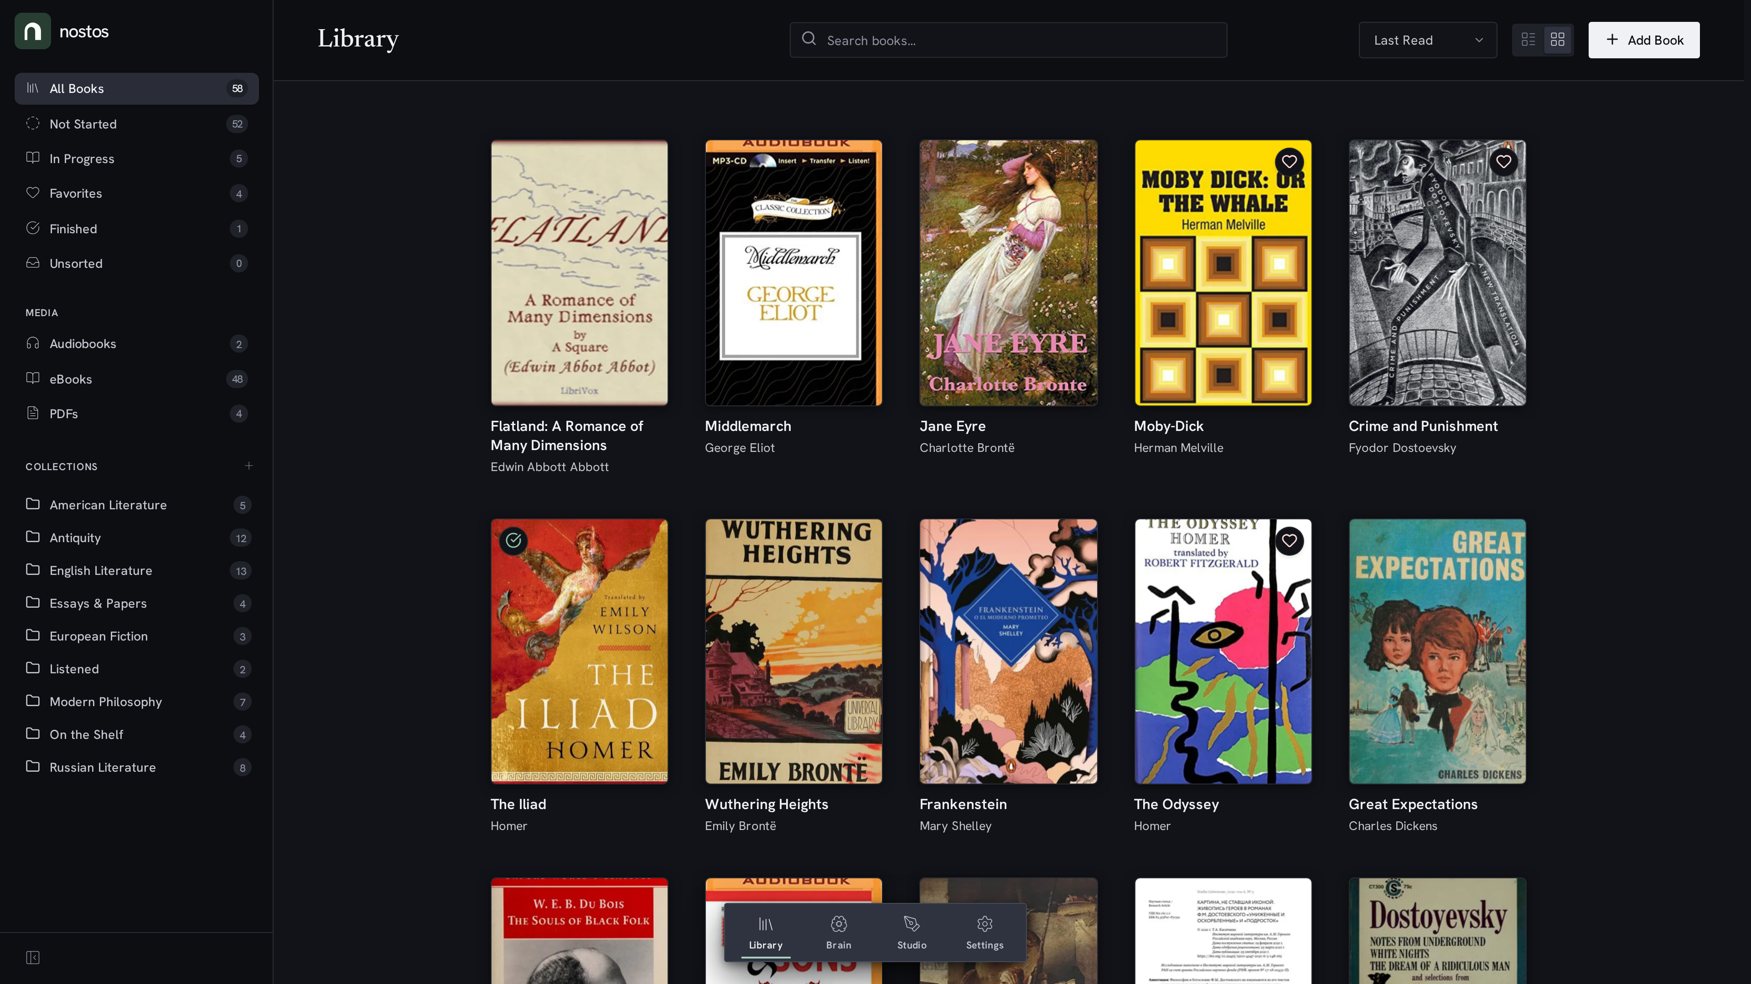1751x984 pixels.
Task: Select the Library tab in bottom nav
Action: click(766, 933)
